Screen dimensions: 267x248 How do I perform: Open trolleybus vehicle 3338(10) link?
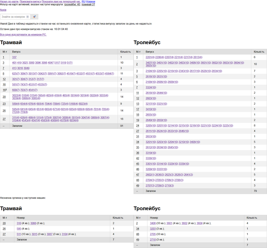coord(151,158)
